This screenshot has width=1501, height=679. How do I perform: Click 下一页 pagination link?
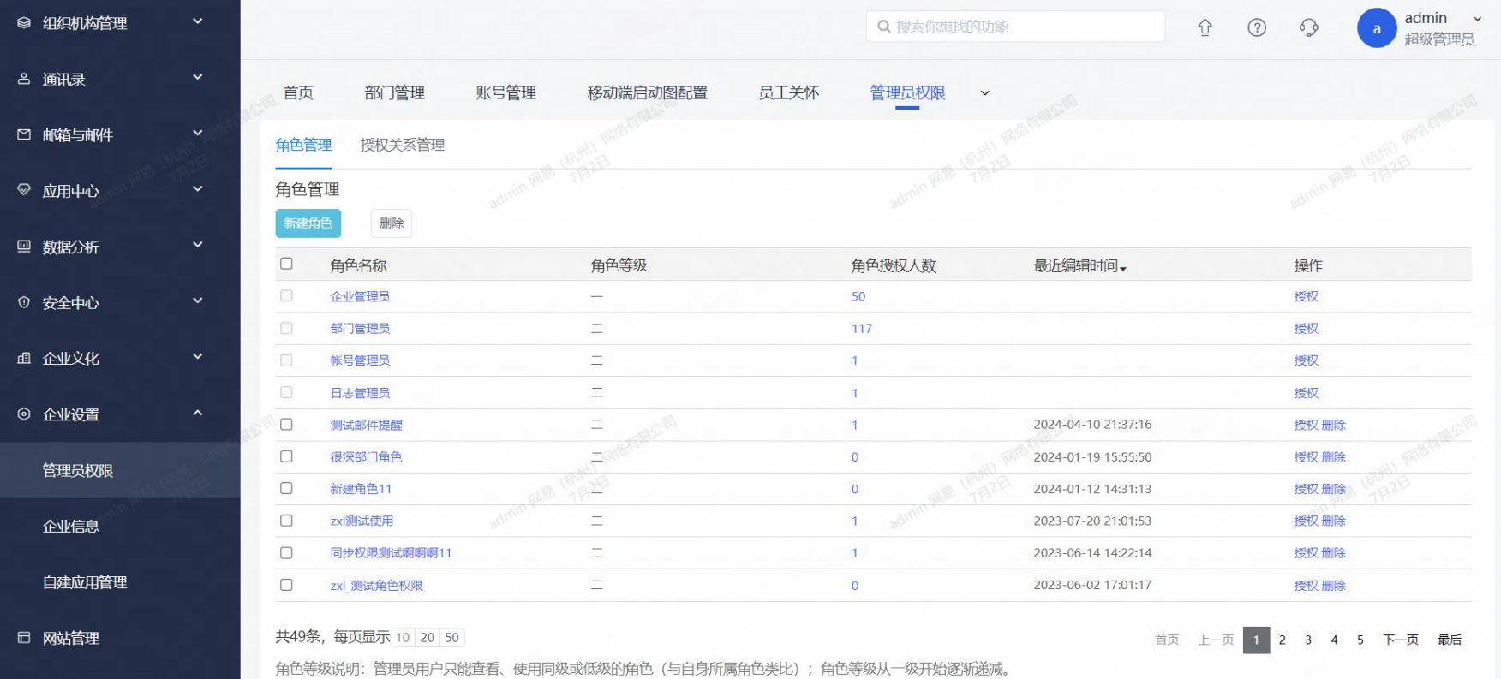pos(1401,640)
